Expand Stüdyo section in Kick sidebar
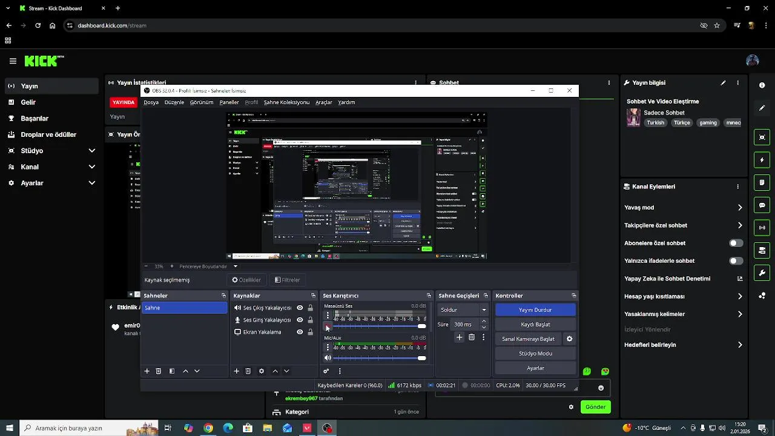The image size is (775, 436). 92,151
